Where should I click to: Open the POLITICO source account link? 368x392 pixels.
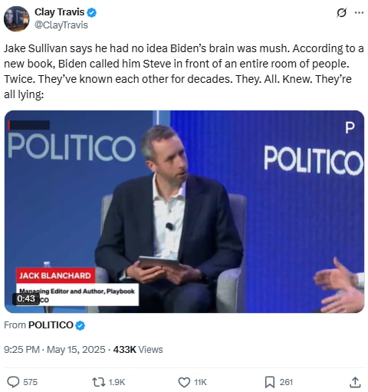pos(51,325)
